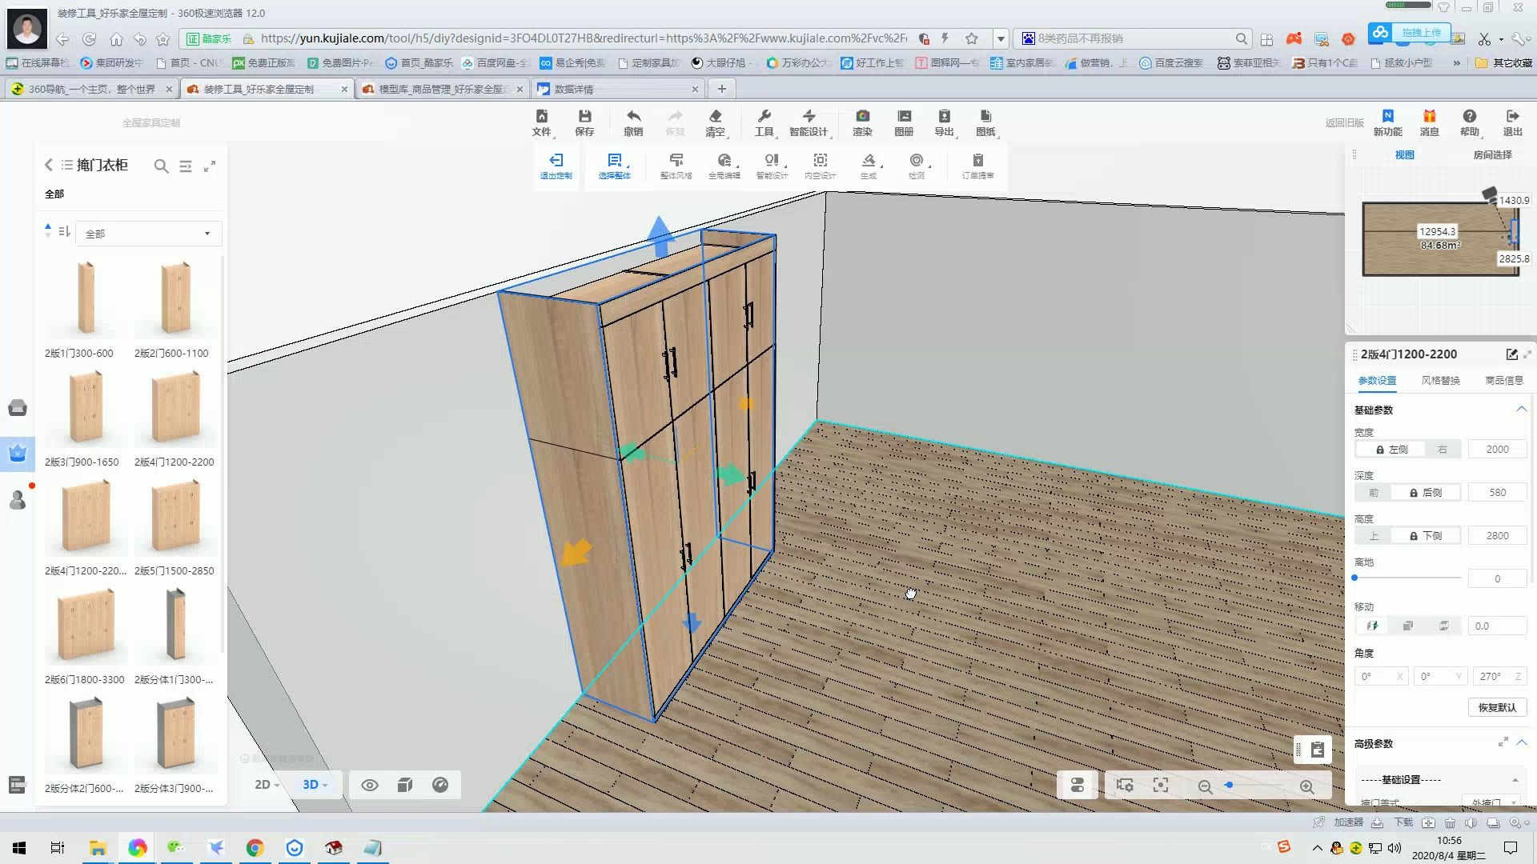Click the 导出 (Export) icon
1537x864 pixels.
coord(945,123)
